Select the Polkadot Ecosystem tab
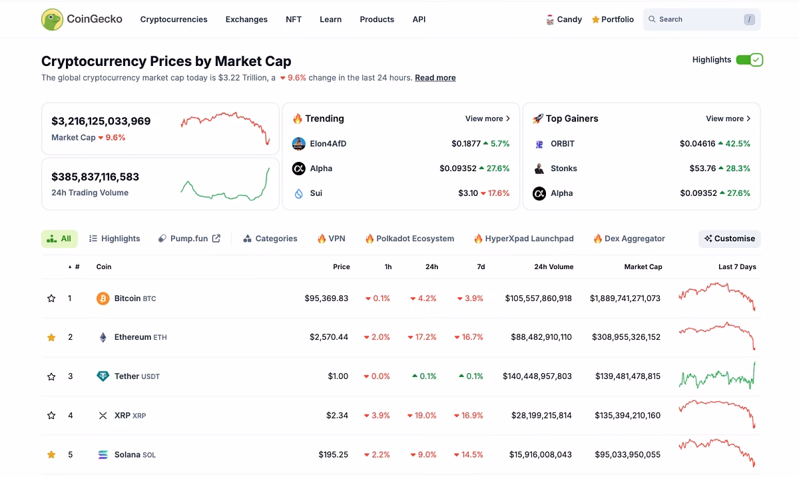Viewport: 799px width, 477px height. click(409, 238)
